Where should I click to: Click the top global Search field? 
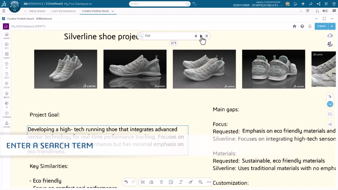click(160, 4)
